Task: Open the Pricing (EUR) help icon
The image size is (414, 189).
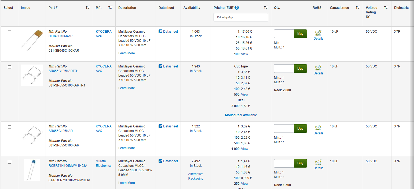Action: (237, 8)
